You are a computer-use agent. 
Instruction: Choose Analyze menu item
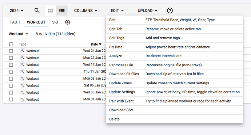[174, 56]
